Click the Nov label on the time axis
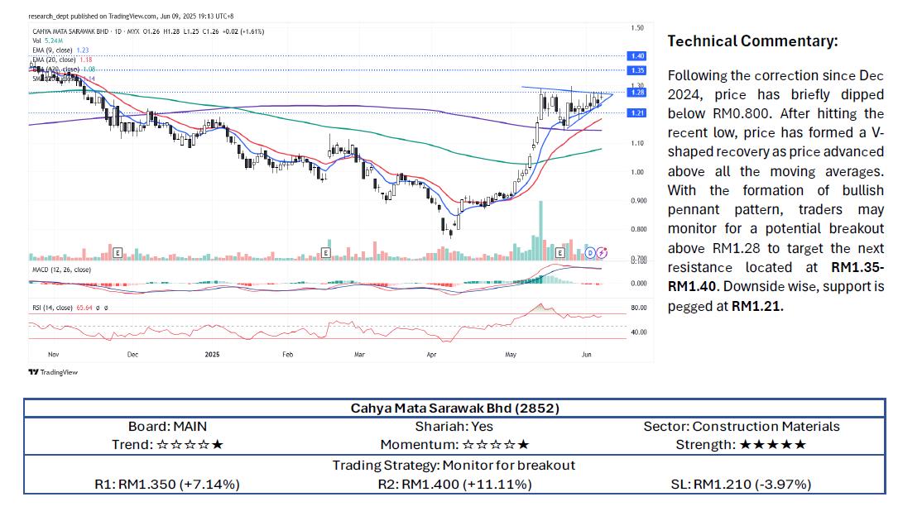Image resolution: width=922 pixels, height=516 pixels. tap(54, 355)
